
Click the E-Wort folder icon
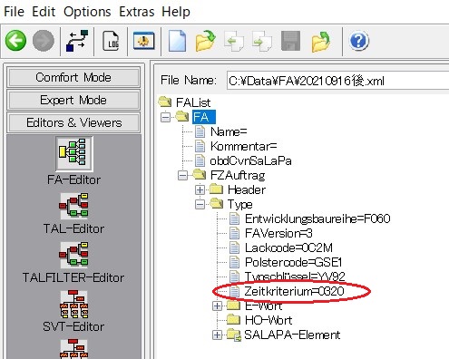click(233, 306)
